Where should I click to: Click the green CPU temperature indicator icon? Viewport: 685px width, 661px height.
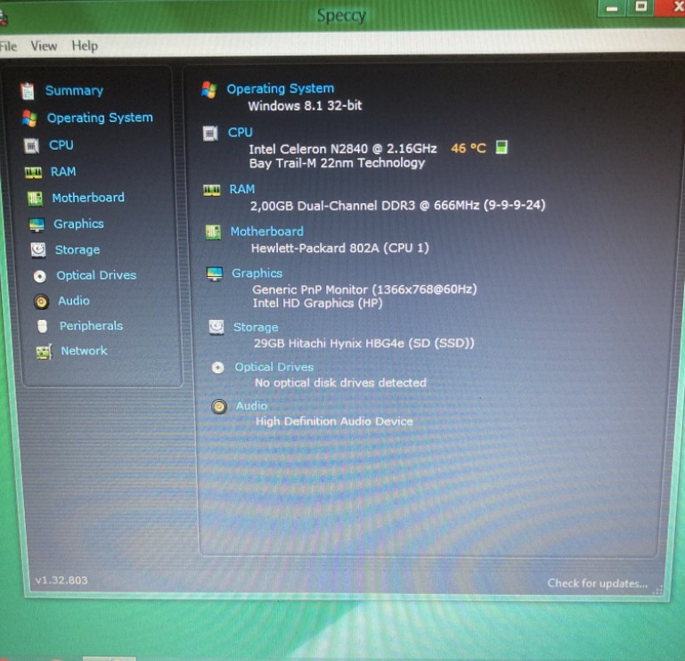(x=502, y=147)
